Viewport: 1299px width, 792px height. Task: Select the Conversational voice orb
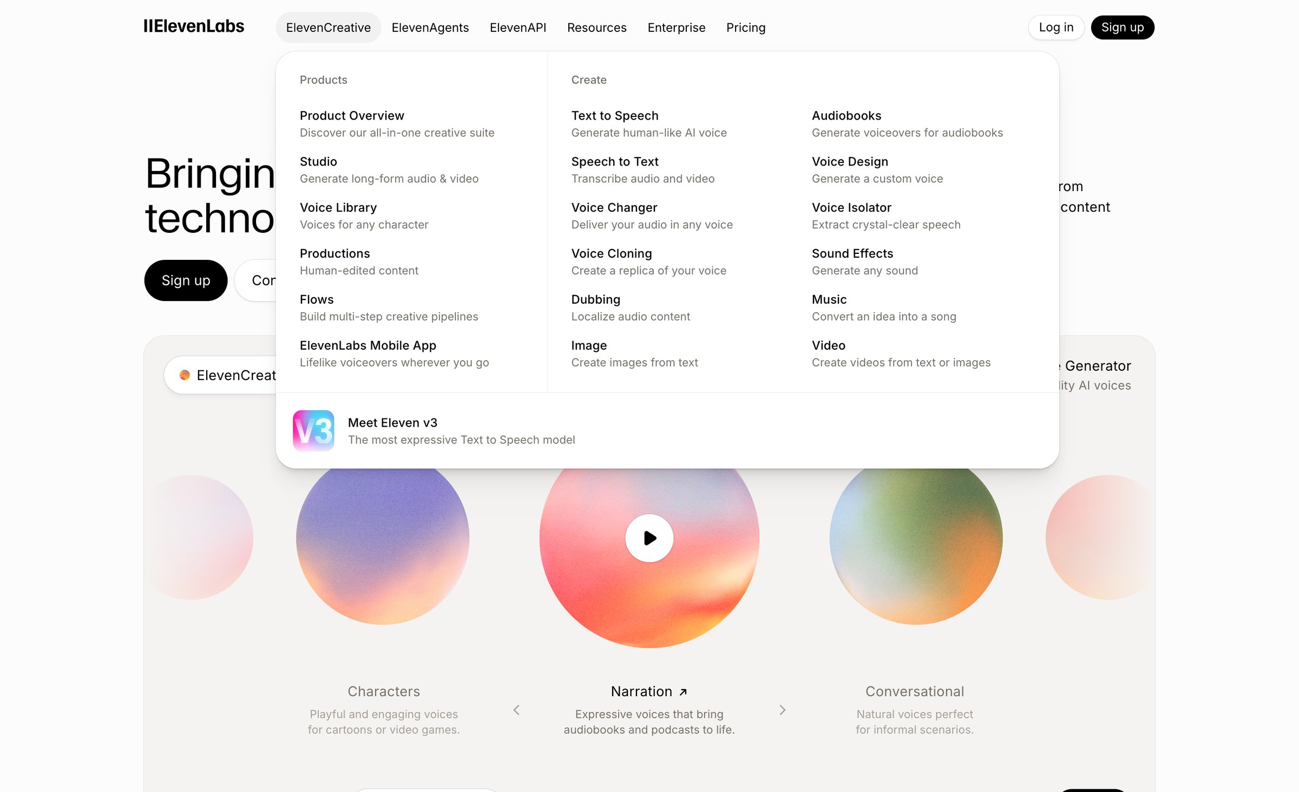(916, 546)
